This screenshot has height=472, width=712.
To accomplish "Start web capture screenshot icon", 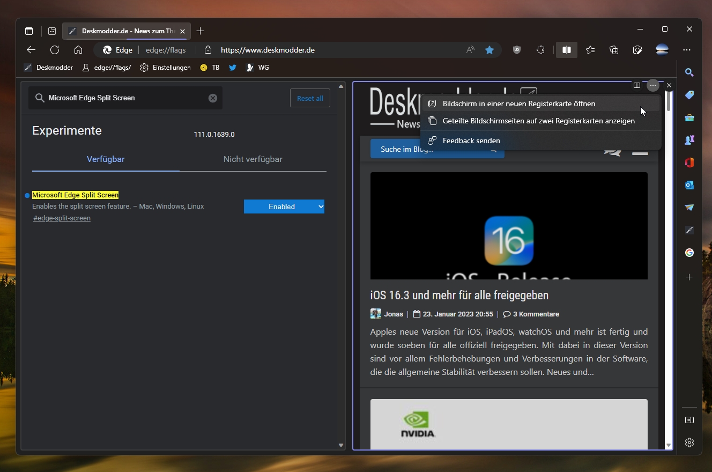I will click(x=637, y=50).
